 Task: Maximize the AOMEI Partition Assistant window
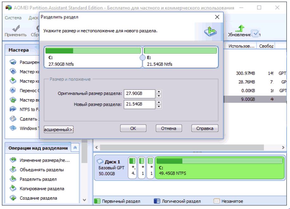259,8
